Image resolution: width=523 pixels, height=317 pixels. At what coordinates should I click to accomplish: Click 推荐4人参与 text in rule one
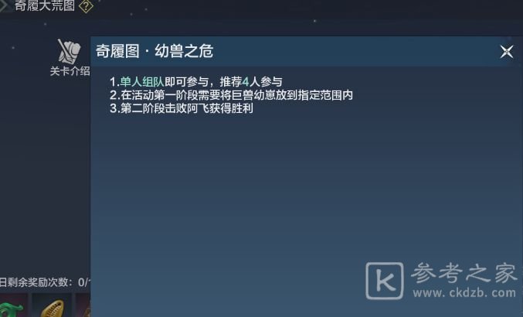(x=251, y=82)
